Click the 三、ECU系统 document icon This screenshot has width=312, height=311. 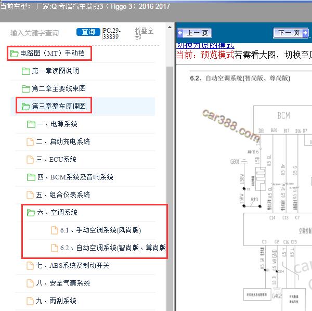click(x=30, y=160)
